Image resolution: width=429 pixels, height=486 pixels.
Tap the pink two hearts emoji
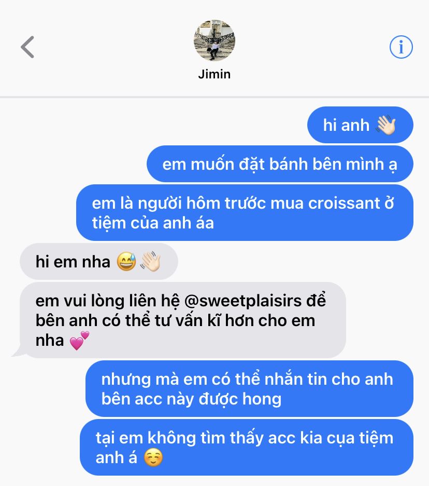[x=79, y=340]
